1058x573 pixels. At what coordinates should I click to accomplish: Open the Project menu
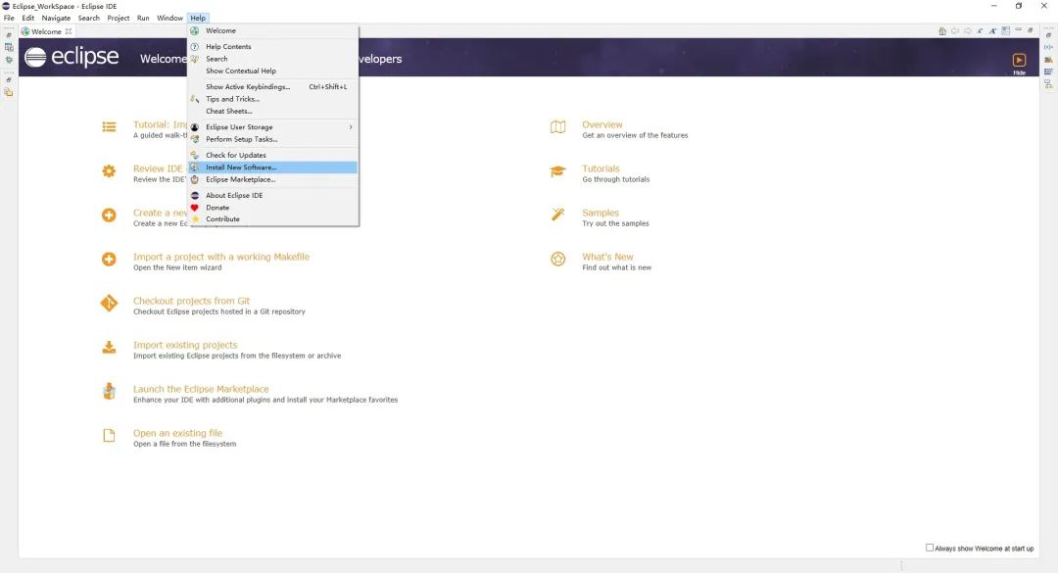click(x=119, y=19)
